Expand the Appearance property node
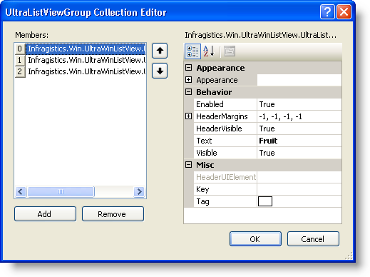370x277 pixels. coord(188,80)
